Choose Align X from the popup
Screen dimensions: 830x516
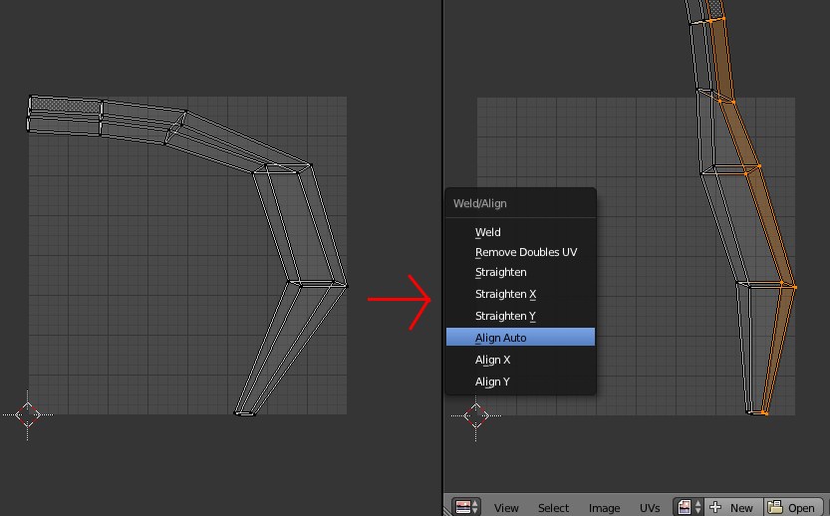(520, 360)
